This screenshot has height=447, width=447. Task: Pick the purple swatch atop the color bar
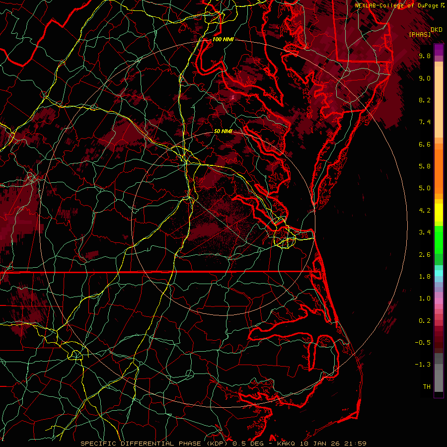pyautogui.click(x=439, y=50)
